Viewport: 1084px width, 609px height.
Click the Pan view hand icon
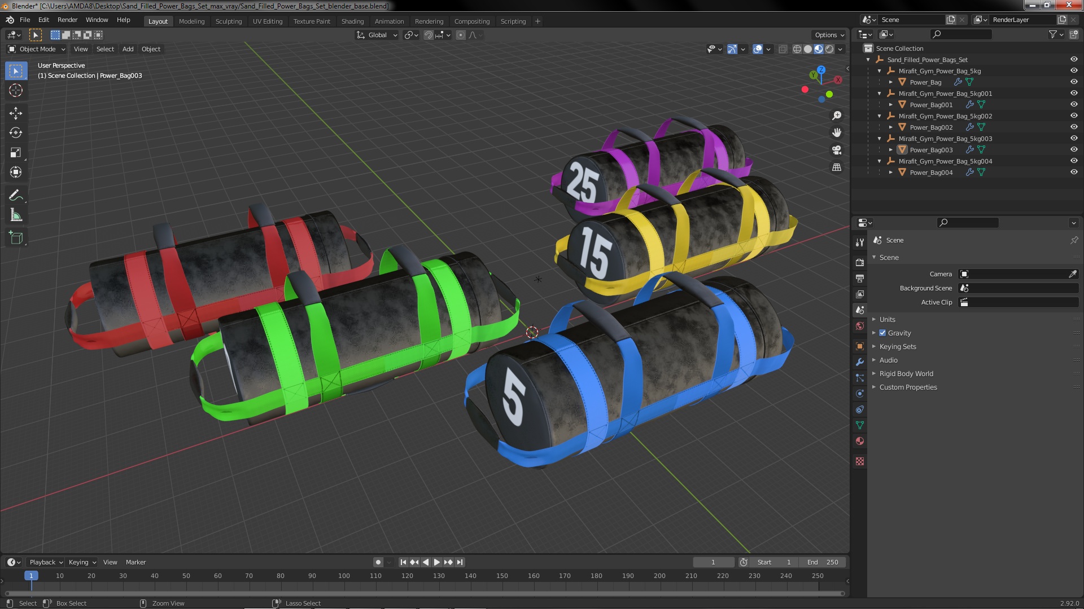tap(837, 133)
